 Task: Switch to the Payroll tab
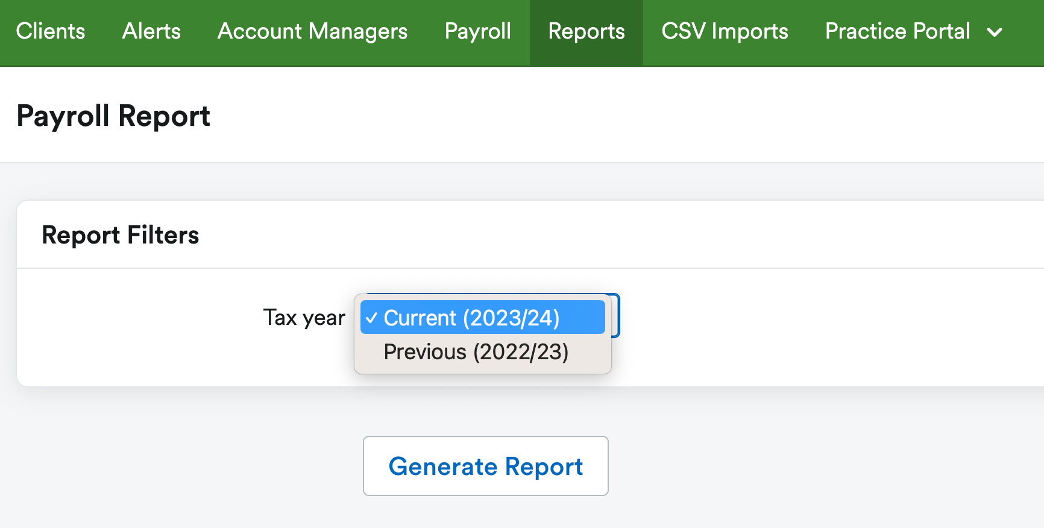pyautogui.click(x=478, y=31)
